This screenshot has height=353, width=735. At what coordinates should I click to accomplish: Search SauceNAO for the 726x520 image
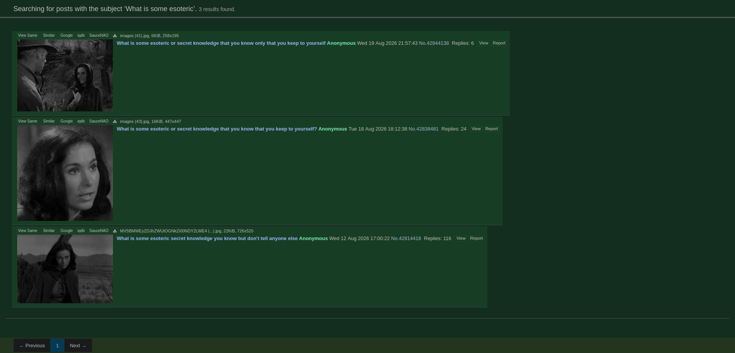tap(99, 231)
